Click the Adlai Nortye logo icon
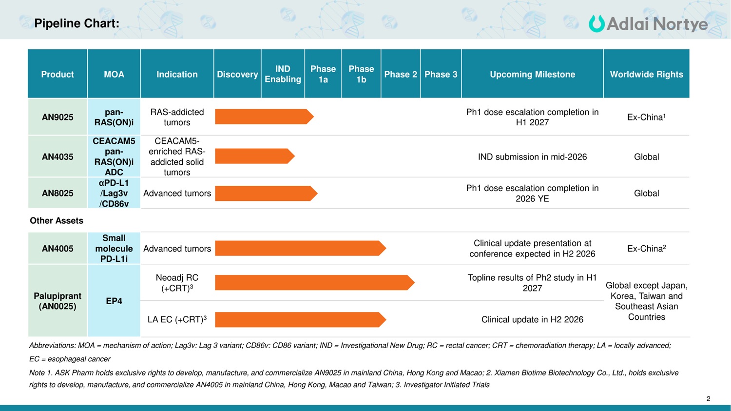Viewport: 731px width, 411px height. pyautogui.click(x=596, y=23)
